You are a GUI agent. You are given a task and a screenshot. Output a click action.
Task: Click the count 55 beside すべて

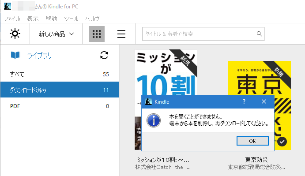point(106,74)
